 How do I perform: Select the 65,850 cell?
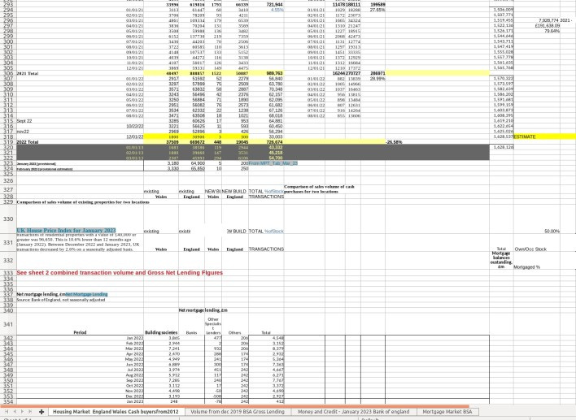point(191,169)
